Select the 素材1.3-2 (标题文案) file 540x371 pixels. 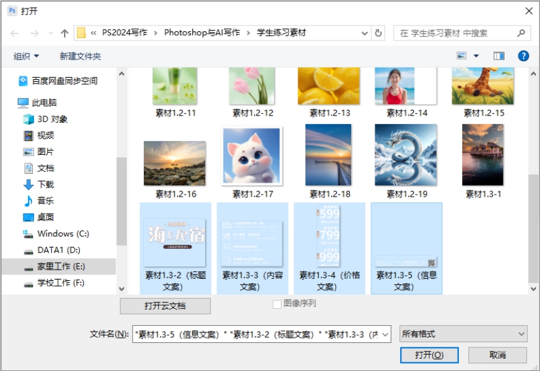coord(175,248)
